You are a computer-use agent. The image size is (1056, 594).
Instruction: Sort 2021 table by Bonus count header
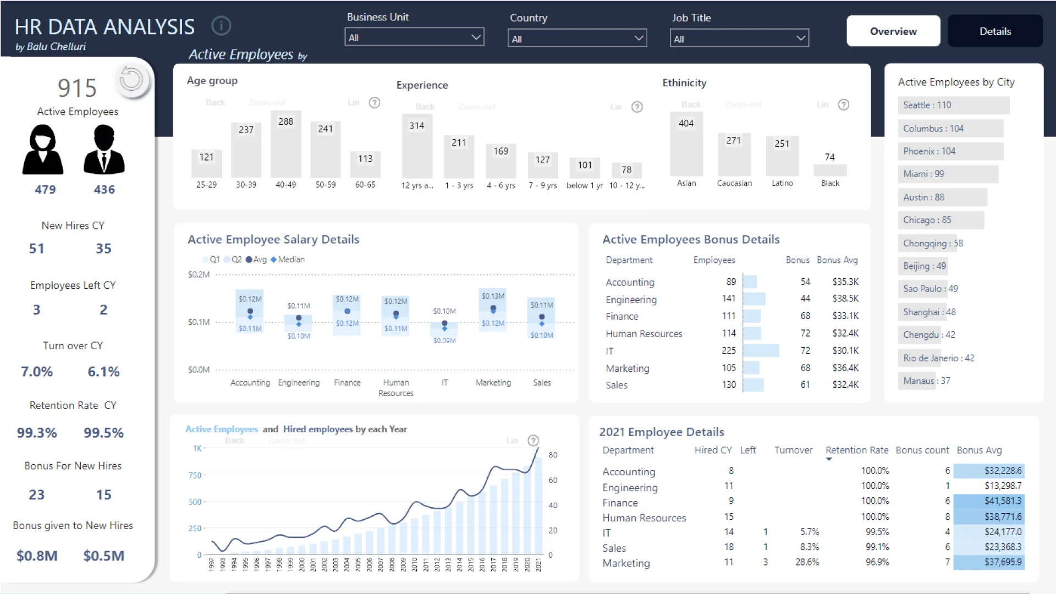coord(922,450)
